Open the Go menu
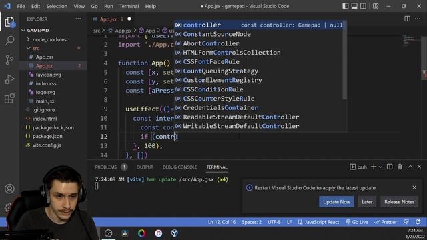This screenshot has height=240, width=427. pos(94,6)
